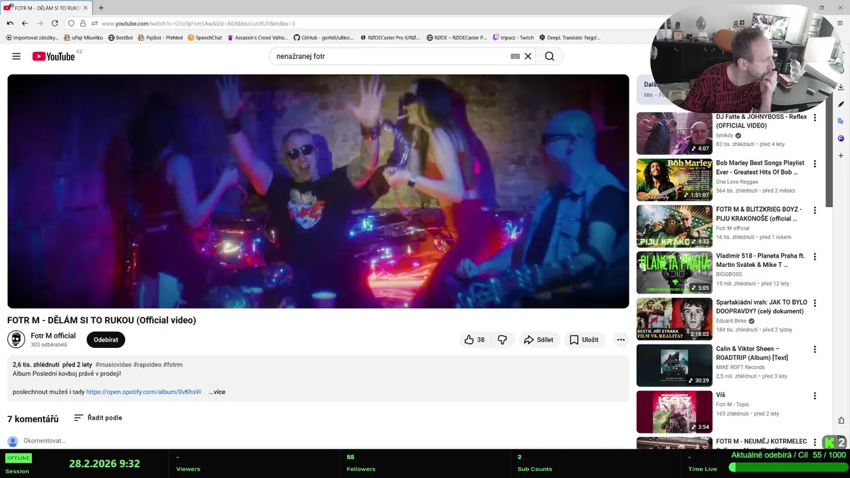Dislike the video with thumbs down
Image resolution: width=850 pixels, height=478 pixels.
point(503,340)
